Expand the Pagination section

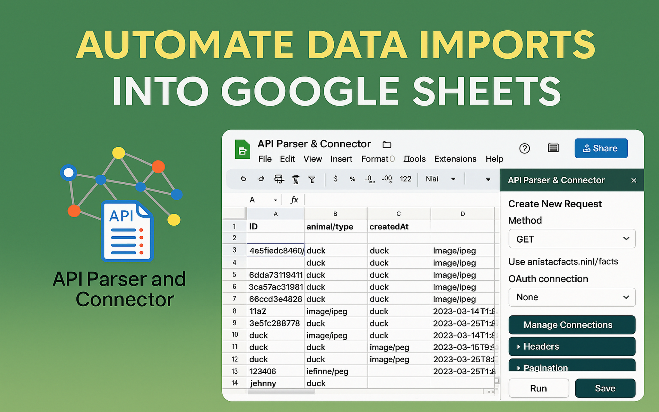point(572,365)
